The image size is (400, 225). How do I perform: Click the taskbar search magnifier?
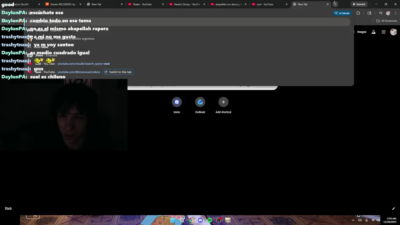[182, 220]
